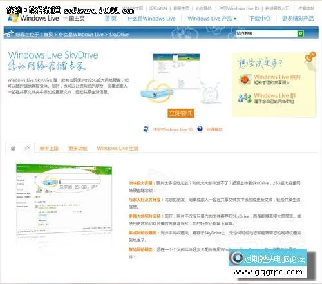
Task: Click 手机MSN in the top links
Action: coord(158,8)
